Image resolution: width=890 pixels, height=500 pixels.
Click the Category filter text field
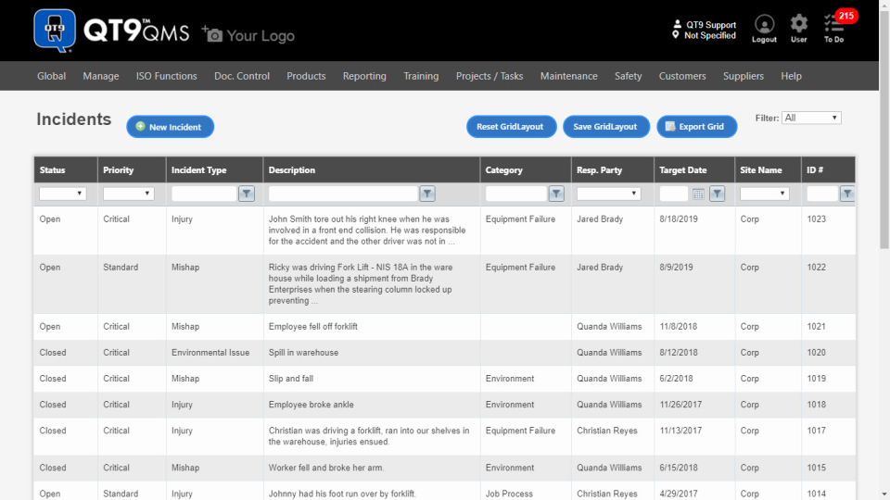tap(516, 194)
